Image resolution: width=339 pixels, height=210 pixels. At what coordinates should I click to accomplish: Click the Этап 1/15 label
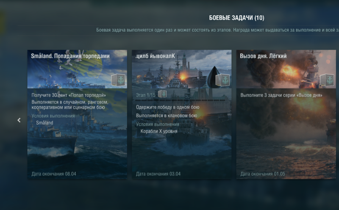[145, 95]
